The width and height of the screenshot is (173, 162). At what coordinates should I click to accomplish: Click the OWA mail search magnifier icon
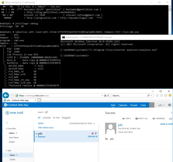pyautogui.click(x=46, y=112)
